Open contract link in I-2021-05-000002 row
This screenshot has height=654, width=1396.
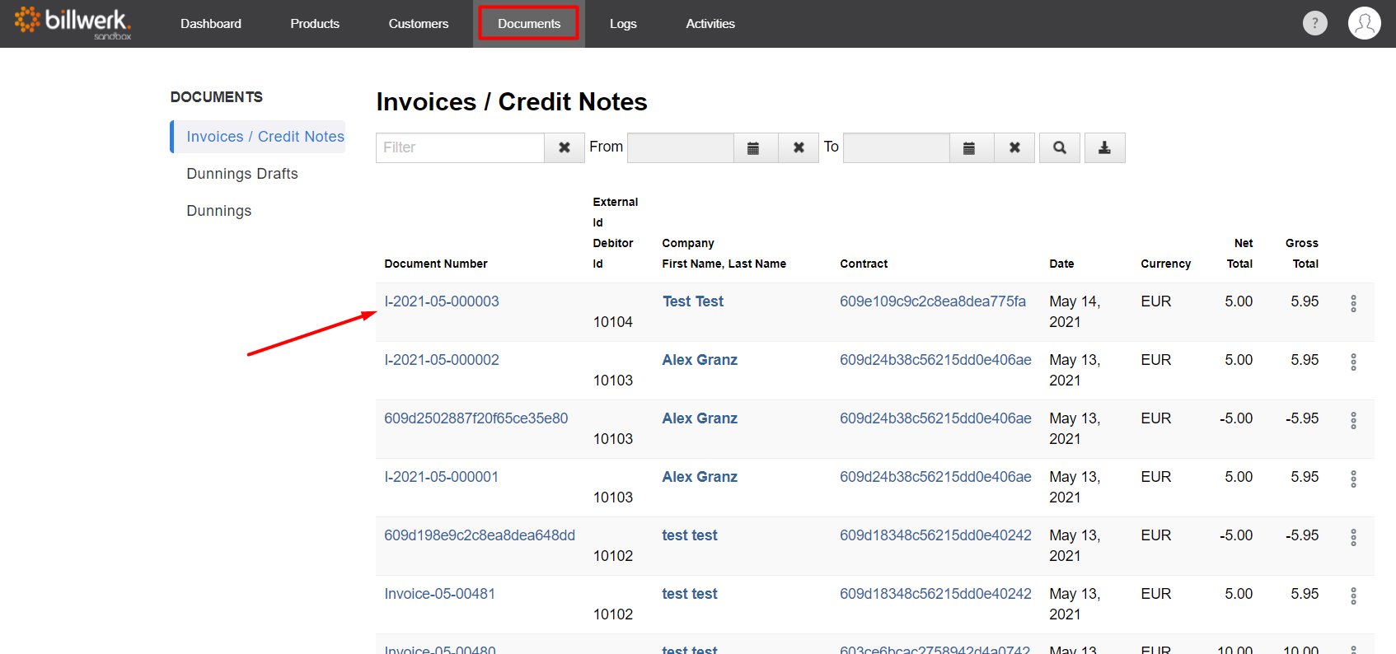point(935,360)
